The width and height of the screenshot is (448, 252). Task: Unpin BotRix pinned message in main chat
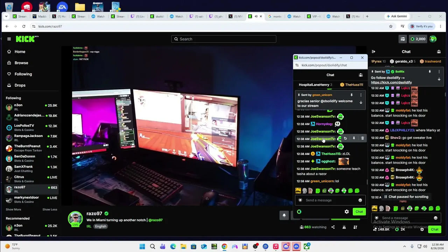[x=430, y=71]
